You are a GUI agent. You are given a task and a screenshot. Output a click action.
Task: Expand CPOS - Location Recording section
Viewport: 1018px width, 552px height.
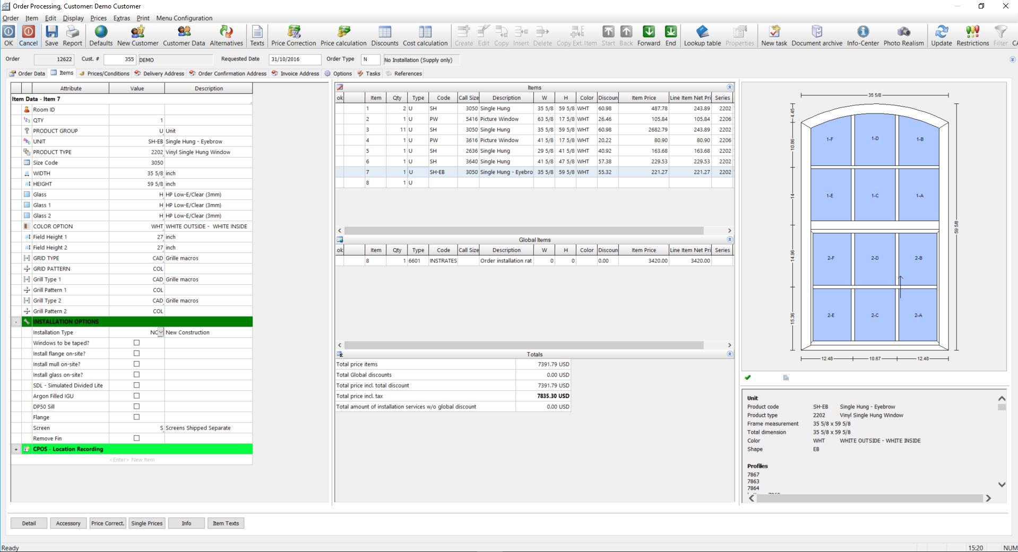[x=16, y=449]
